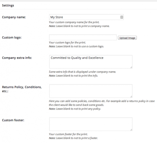Viewport: 157px width, 143px height.
Task: Click inside the Company extra info textarea
Action: click(x=91, y=62)
